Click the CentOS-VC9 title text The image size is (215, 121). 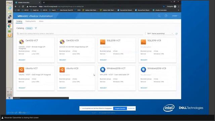[72, 40]
